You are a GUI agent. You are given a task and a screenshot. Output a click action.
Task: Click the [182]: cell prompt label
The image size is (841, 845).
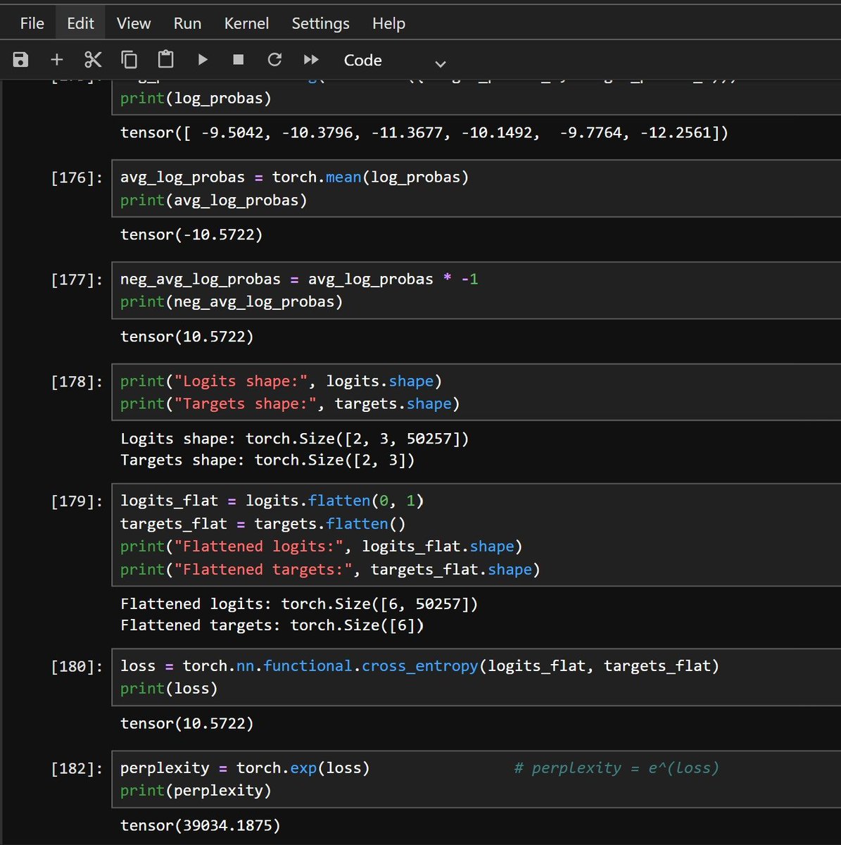click(77, 768)
